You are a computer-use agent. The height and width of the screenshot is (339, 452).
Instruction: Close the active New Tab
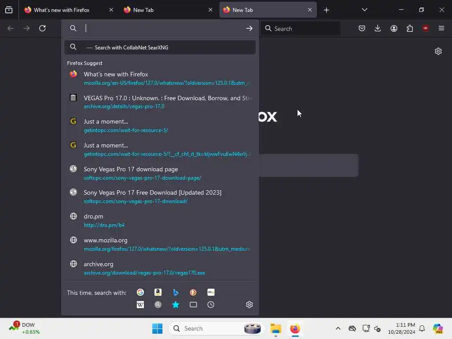coord(309,10)
